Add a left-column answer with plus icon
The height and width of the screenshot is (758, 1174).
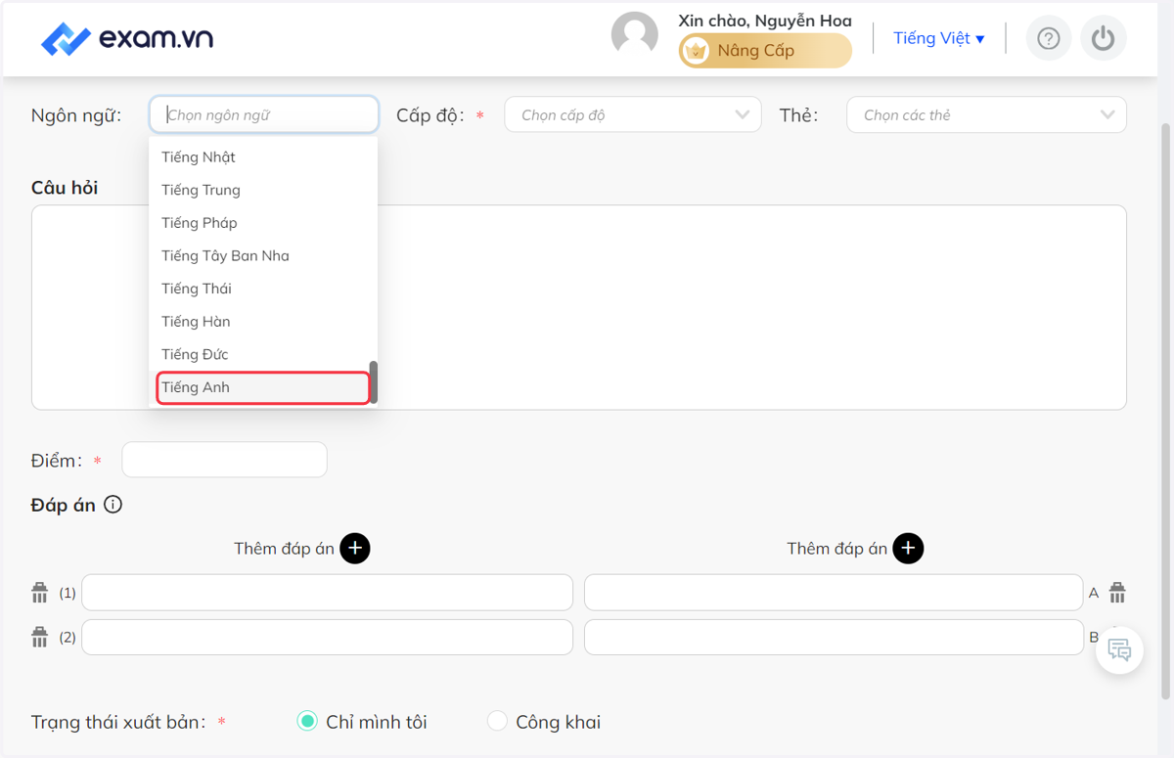[355, 549]
